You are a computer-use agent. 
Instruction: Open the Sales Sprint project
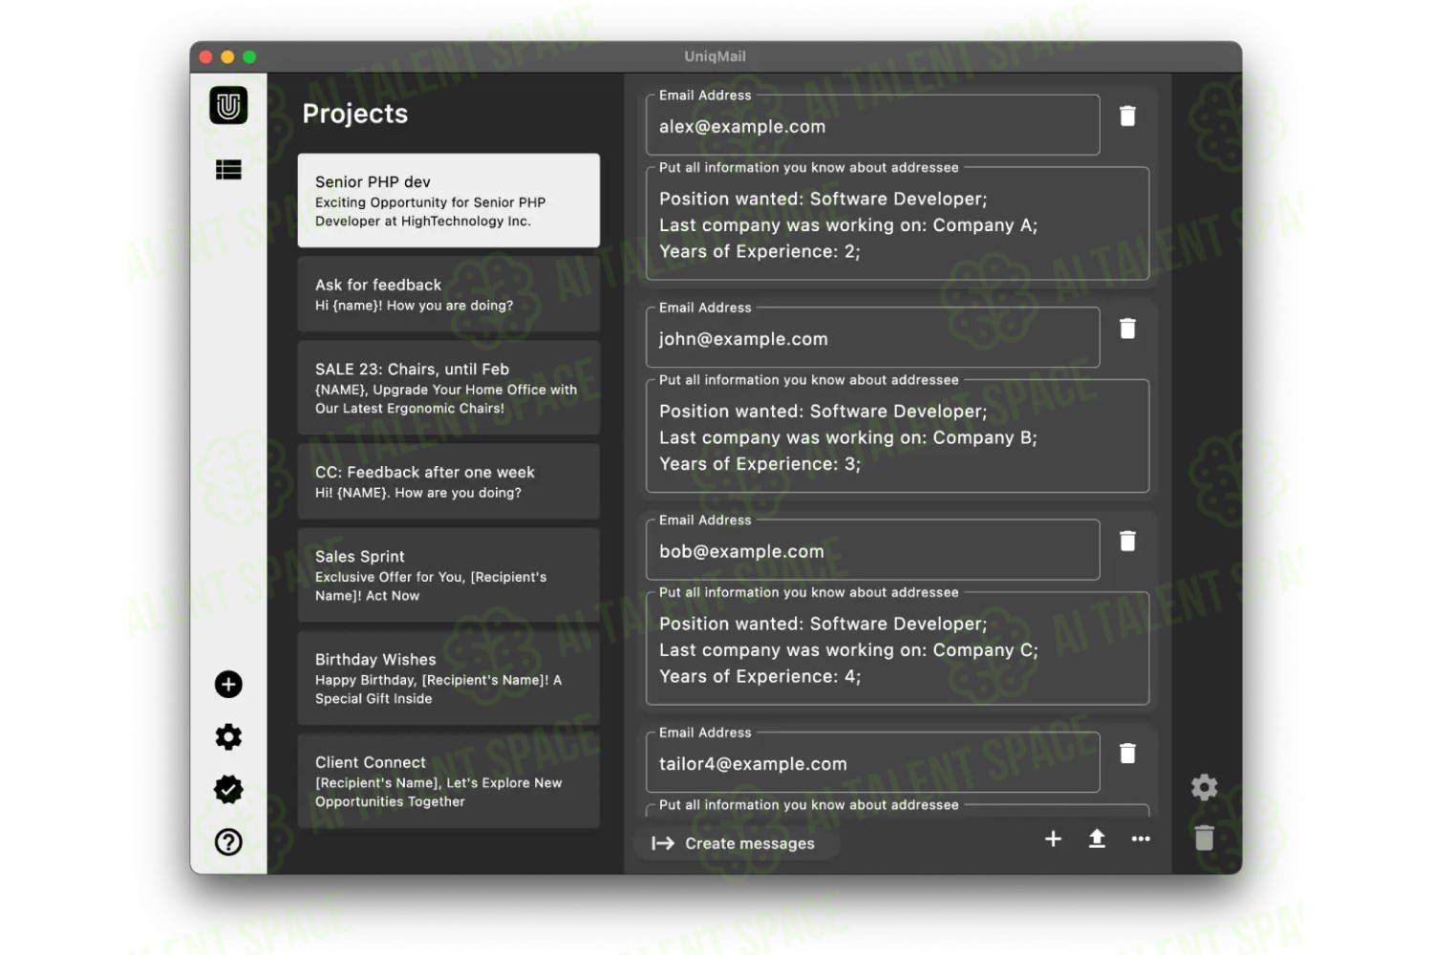449,575
